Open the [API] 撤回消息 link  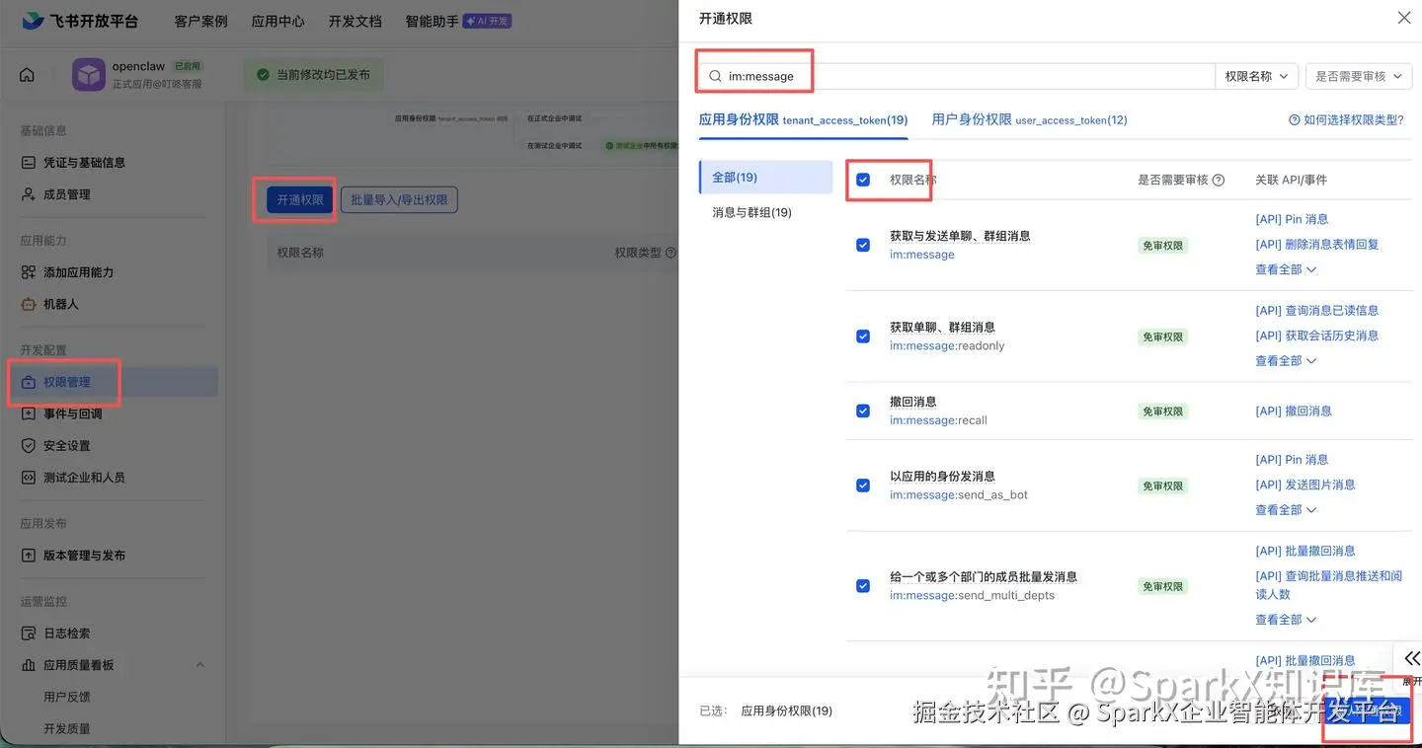1293,411
